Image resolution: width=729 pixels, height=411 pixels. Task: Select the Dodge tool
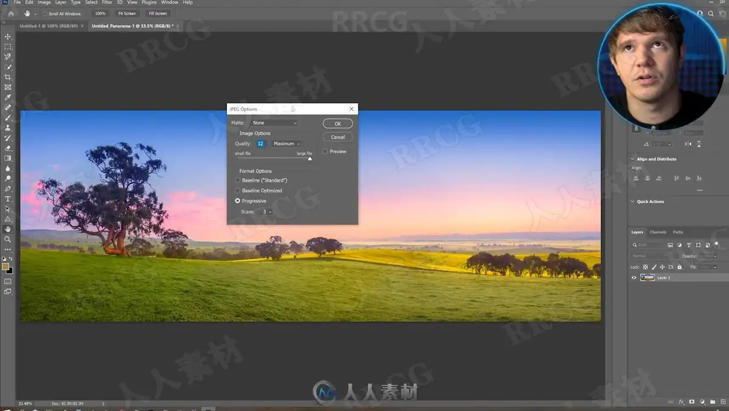[x=8, y=178]
